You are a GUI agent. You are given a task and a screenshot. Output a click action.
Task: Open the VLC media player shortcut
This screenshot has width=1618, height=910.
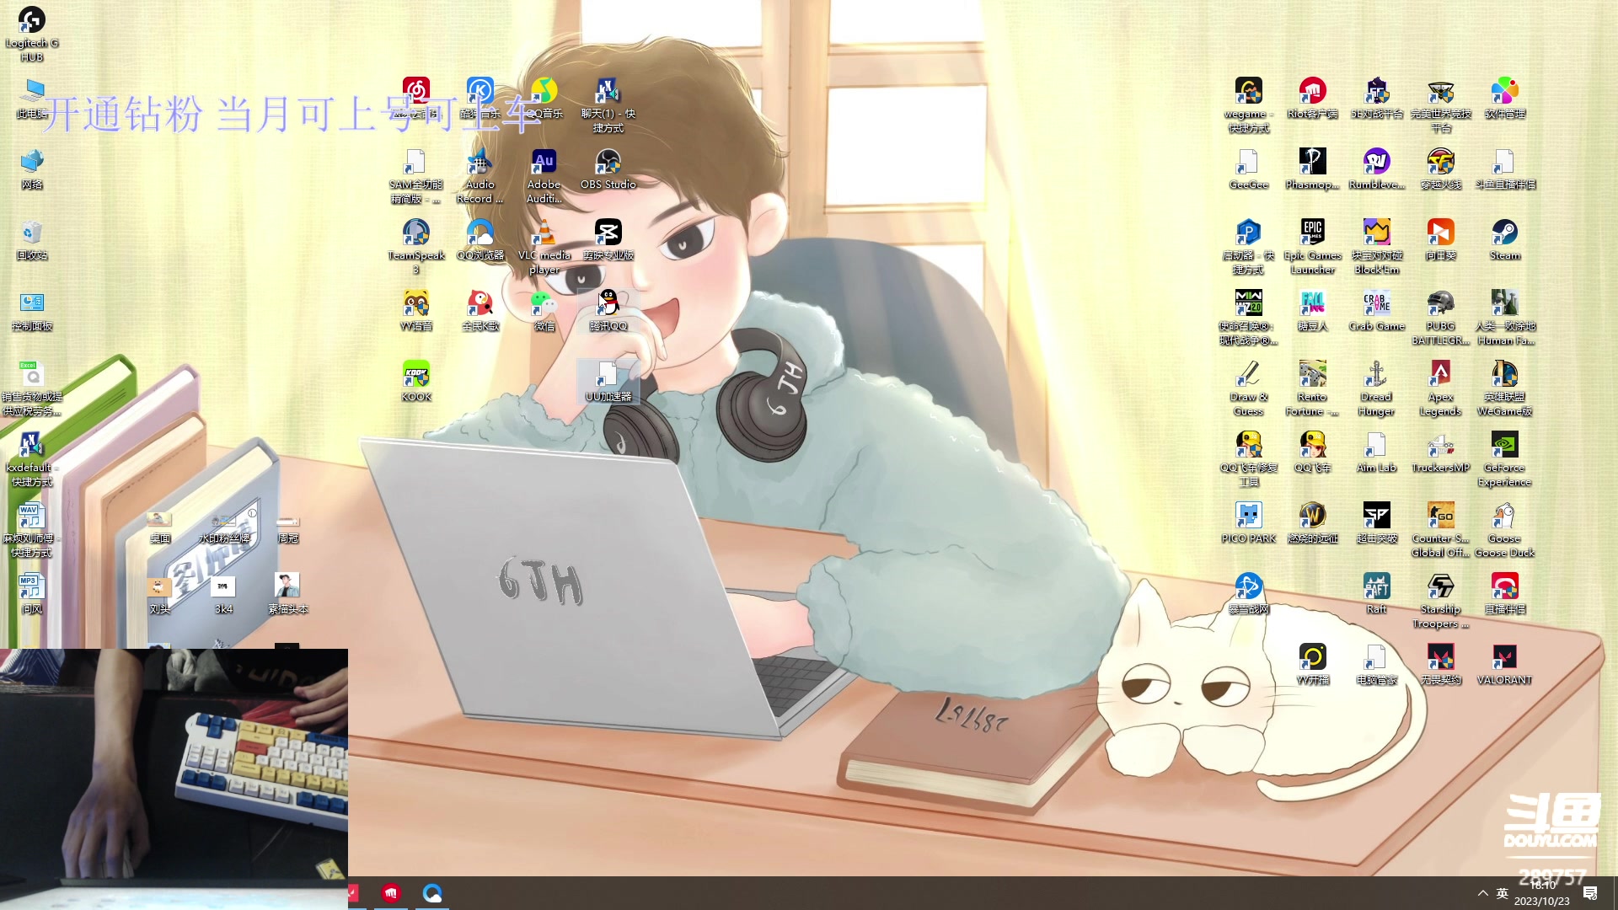coord(544,233)
